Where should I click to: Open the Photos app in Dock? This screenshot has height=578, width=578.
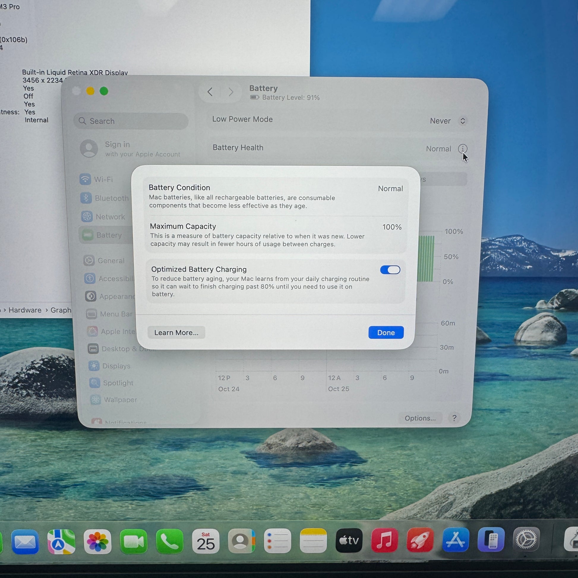[x=97, y=541]
